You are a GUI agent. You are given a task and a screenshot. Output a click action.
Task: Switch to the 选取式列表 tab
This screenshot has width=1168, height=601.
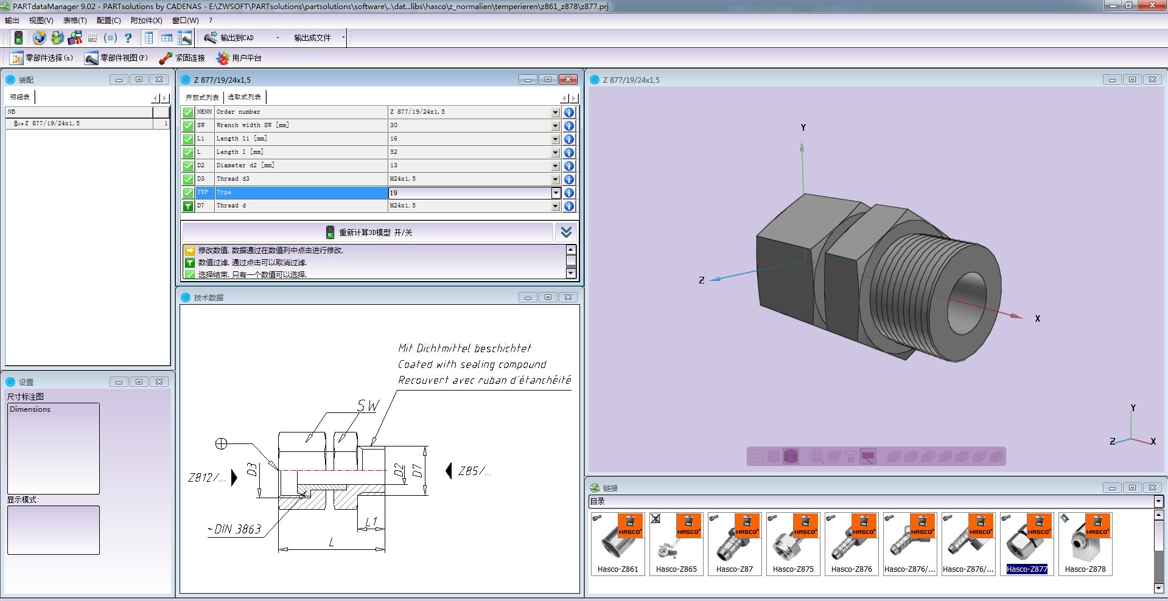coord(244,97)
